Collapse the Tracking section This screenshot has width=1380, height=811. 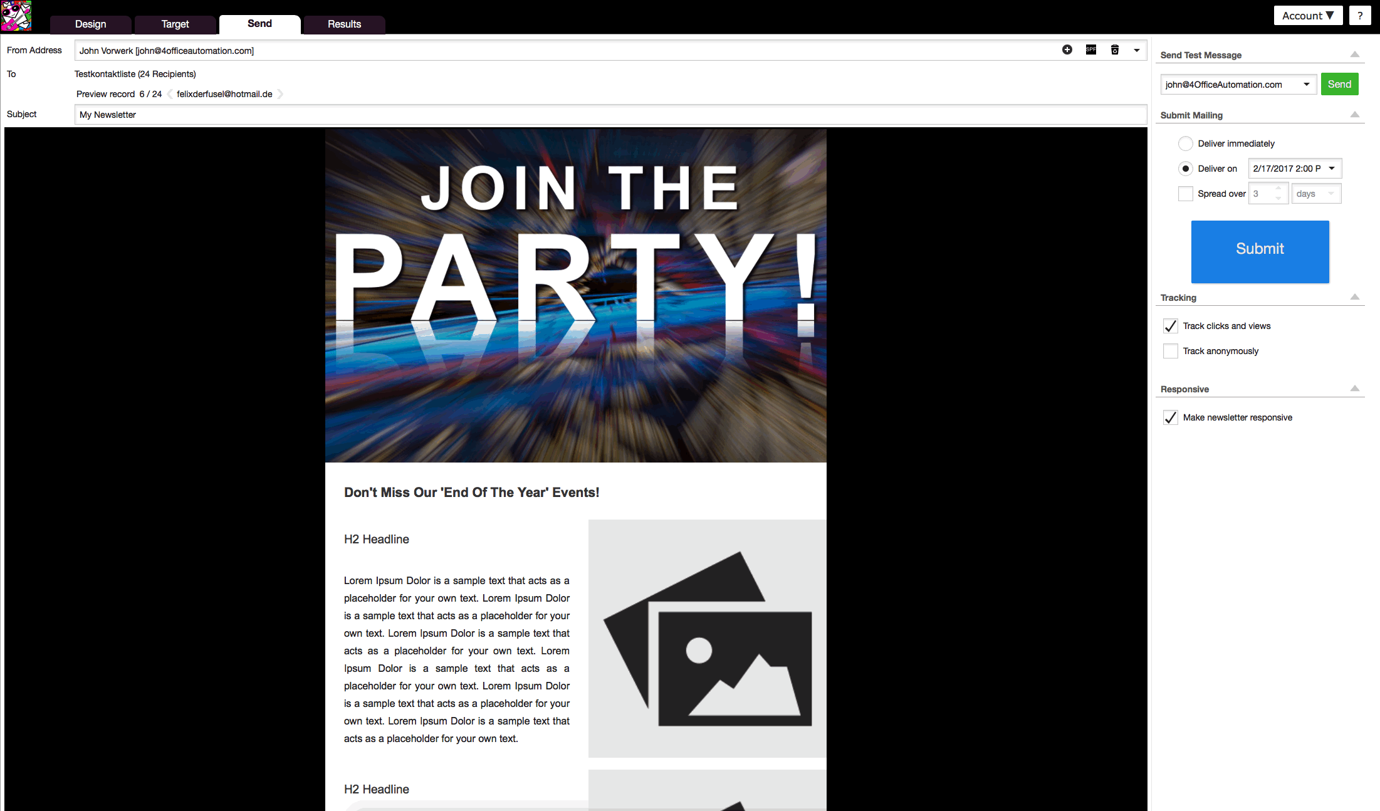pyautogui.click(x=1355, y=297)
